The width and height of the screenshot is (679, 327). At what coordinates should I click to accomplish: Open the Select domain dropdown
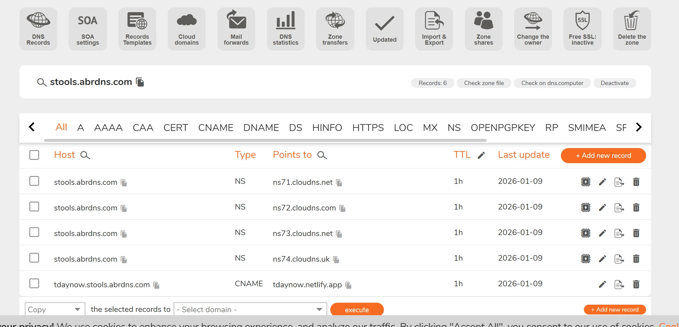pyautogui.click(x=250, y=309)
